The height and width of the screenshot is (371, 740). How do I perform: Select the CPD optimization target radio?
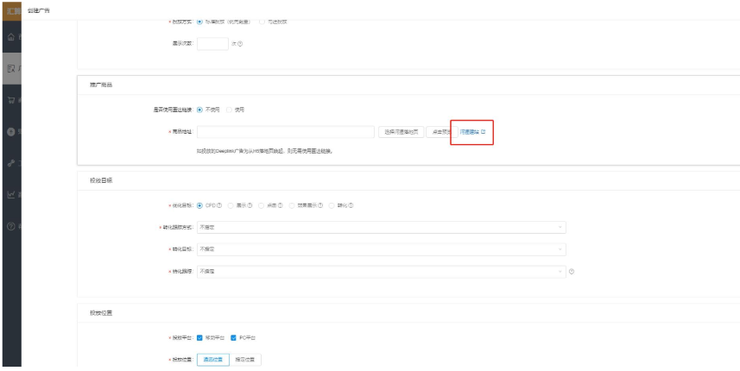pos(200,204)
